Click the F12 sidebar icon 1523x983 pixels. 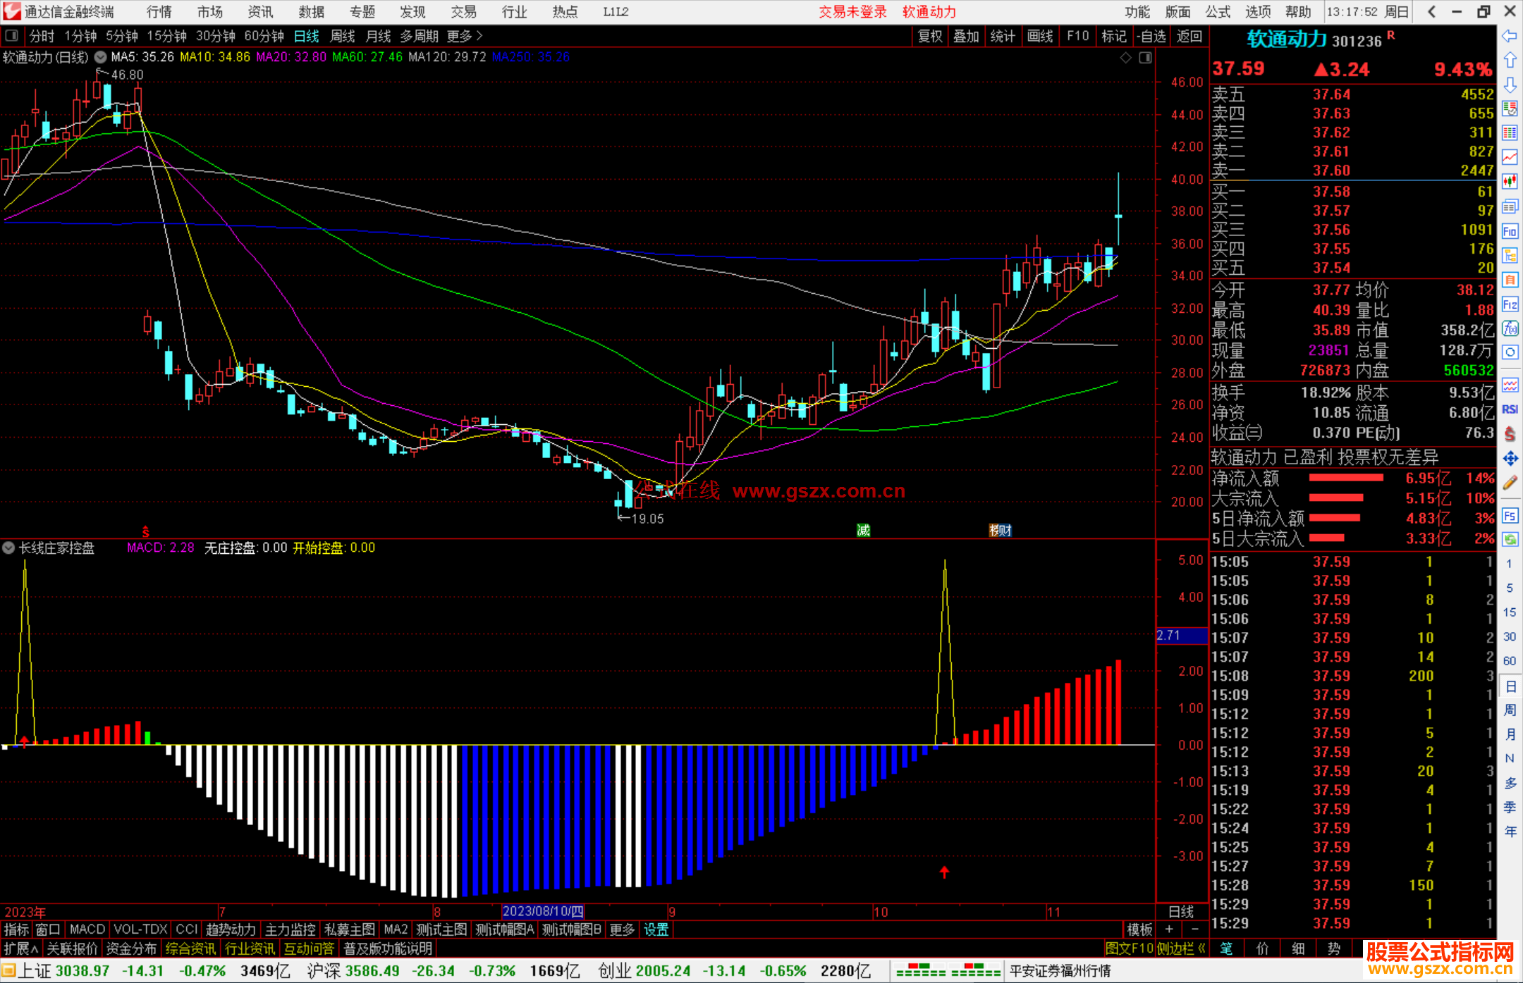tap(1510, 304)
